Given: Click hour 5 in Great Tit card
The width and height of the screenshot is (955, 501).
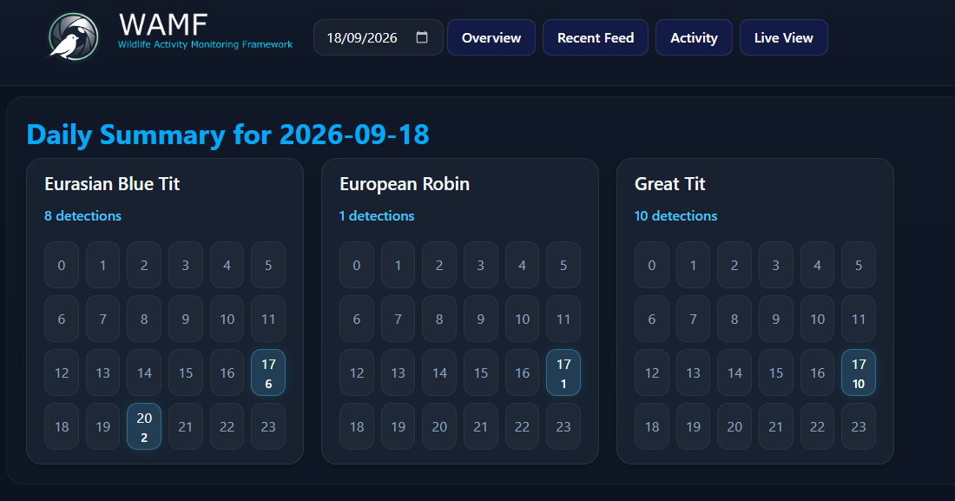Looking at the screenshot, I should pyautogui.click(x=859, y=265).
